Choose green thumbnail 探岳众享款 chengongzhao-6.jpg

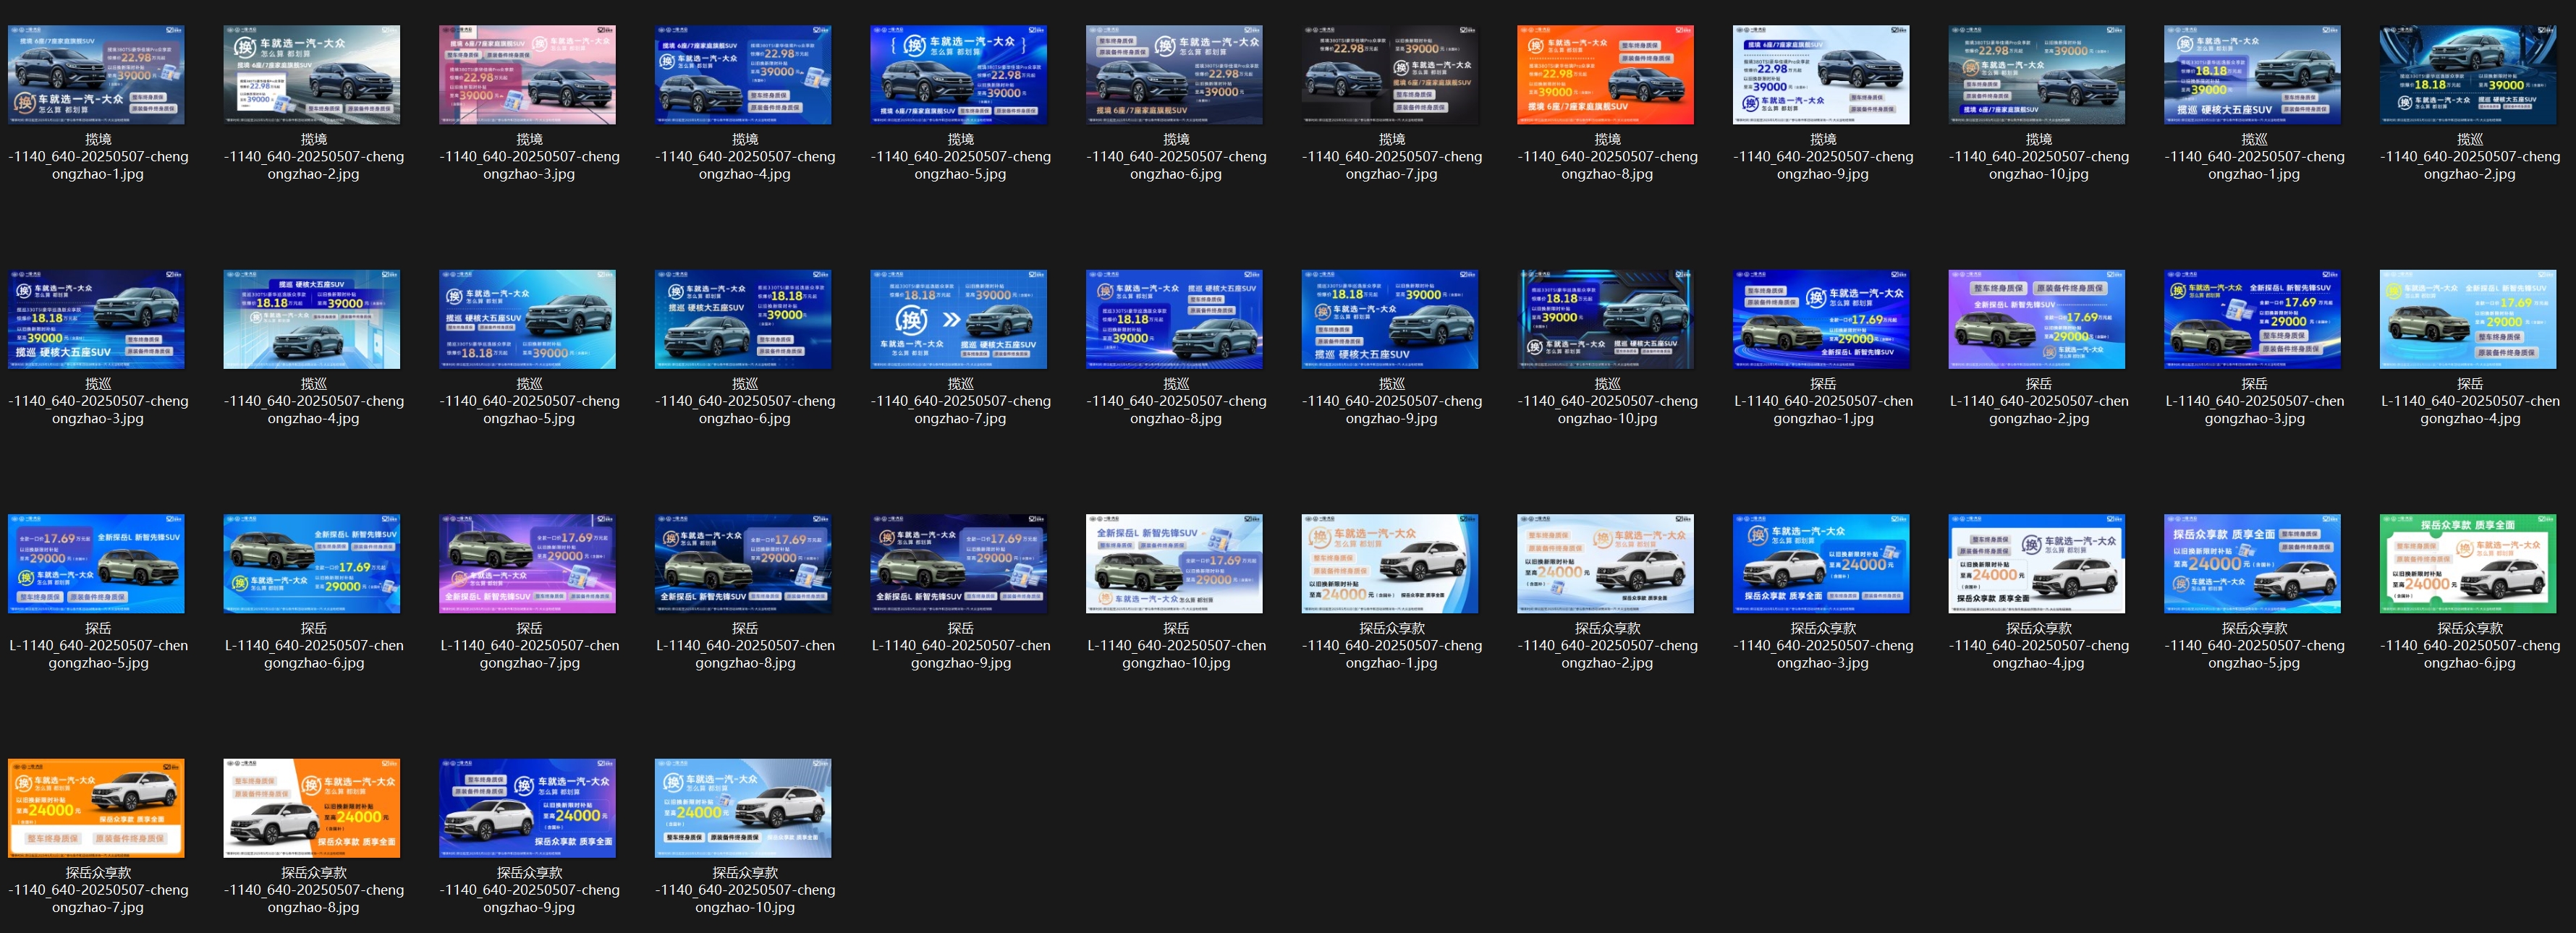pyautogui.click(x=2468, y=564)
